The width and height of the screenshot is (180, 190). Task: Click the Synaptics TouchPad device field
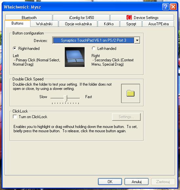(93, 40)
